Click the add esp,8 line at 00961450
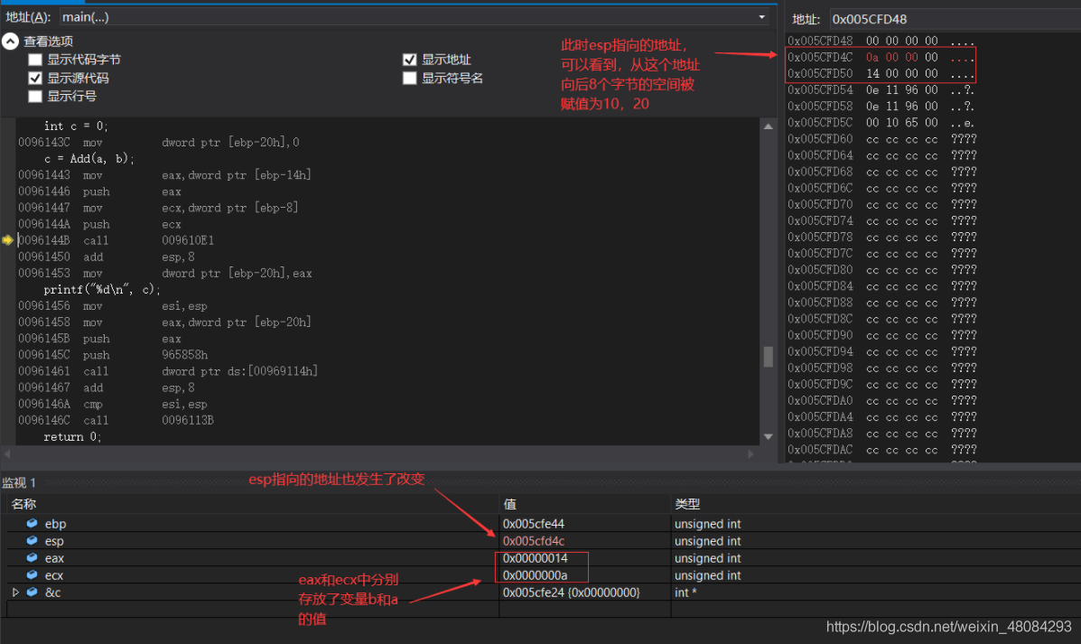 pyautogui.click(x=107, y=257)
